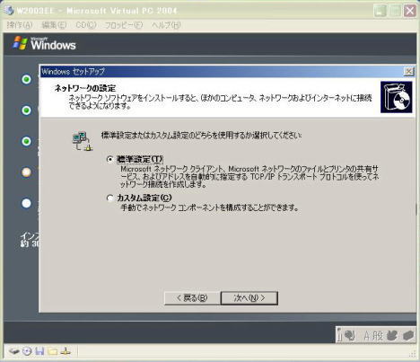The image size is (420, 362).
Task: Open the IME tools box icon
Action: (x=408, y=335)
